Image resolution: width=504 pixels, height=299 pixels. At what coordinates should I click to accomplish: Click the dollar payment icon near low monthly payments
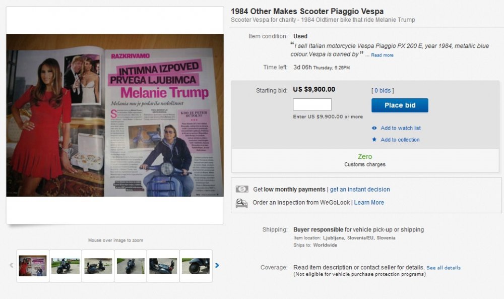[242, 189]
